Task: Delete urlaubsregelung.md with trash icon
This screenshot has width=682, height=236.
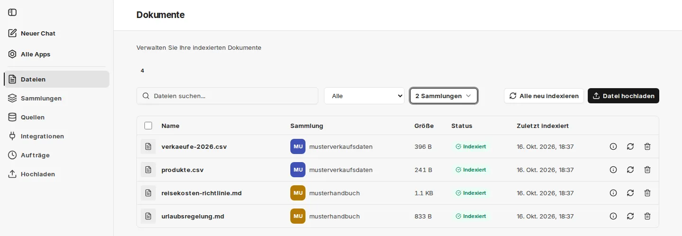Action: point(647,216)
